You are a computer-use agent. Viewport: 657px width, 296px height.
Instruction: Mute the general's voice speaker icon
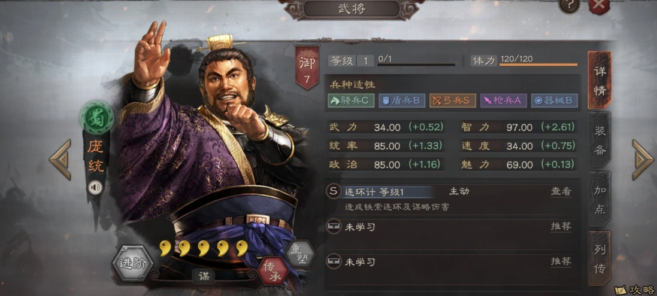(x=96, y=188)
